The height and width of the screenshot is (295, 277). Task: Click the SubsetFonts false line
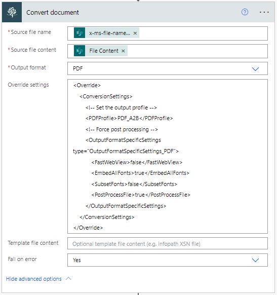pos(134,184)
